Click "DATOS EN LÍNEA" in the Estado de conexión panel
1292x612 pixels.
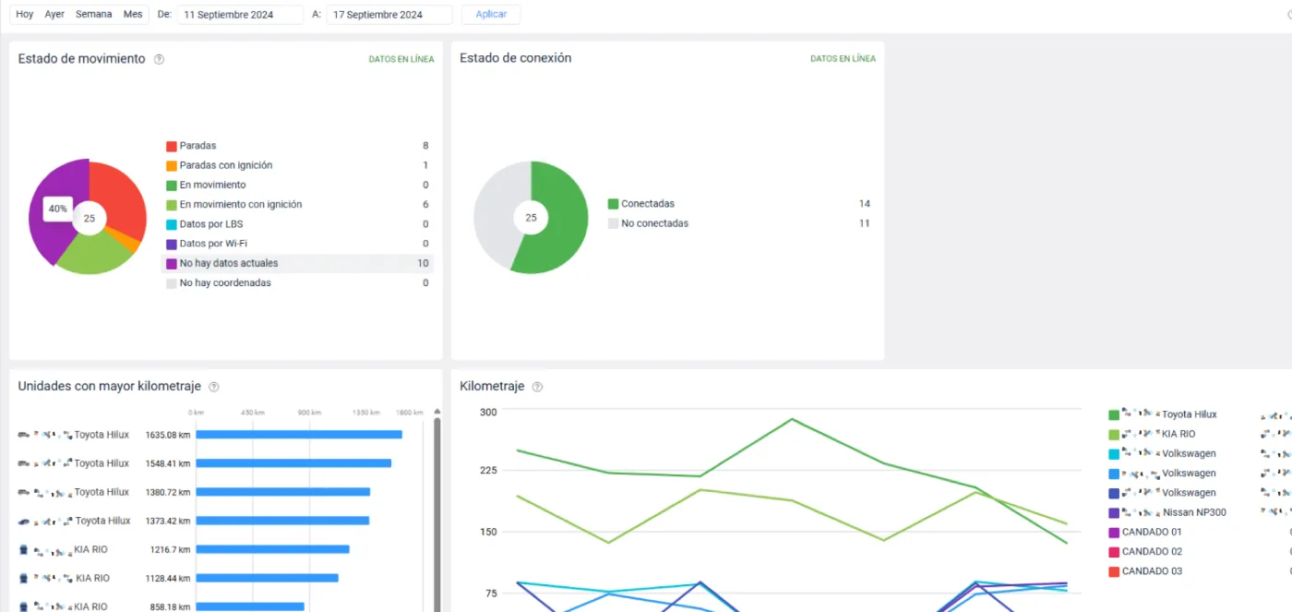pyautogui.click(x=843, y=59)
